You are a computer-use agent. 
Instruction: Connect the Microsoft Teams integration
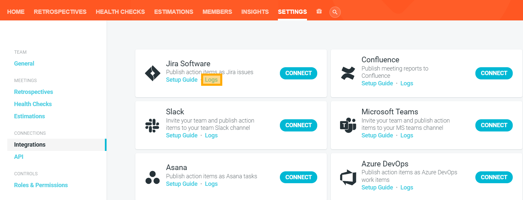(x=494, y=125)
